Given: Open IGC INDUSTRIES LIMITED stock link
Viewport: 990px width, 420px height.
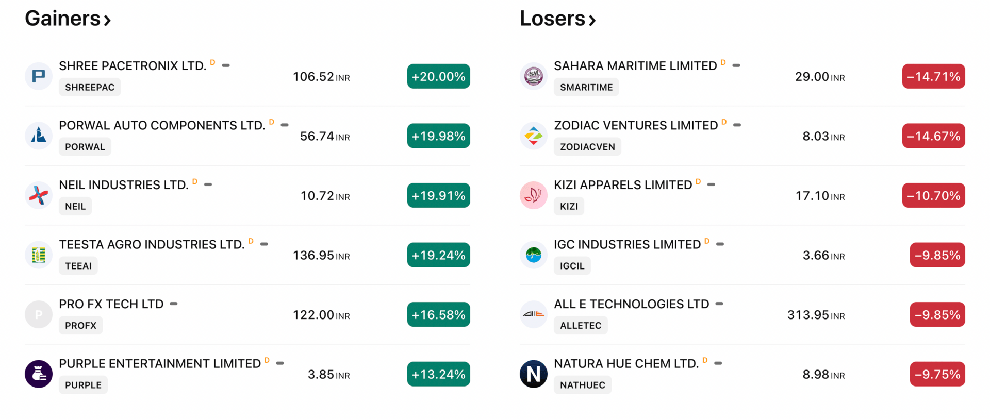Looking at the screenshot, I should coord(627,244).
